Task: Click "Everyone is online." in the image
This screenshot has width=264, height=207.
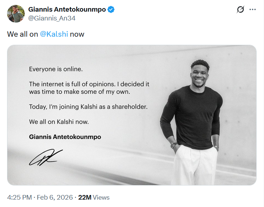Action: 56,69
